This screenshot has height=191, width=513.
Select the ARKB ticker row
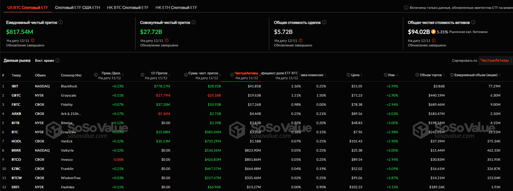[256, 114]
